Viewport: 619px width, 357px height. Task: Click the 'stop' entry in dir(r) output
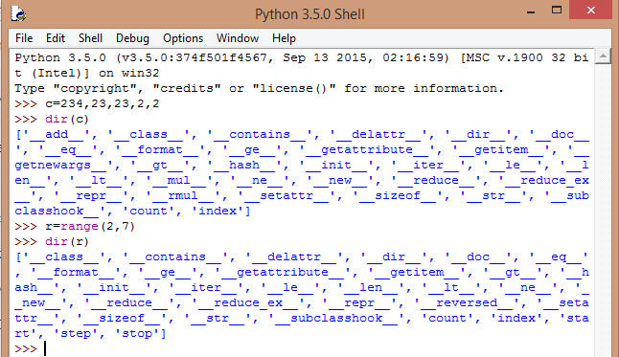click(x=137, y=334)
